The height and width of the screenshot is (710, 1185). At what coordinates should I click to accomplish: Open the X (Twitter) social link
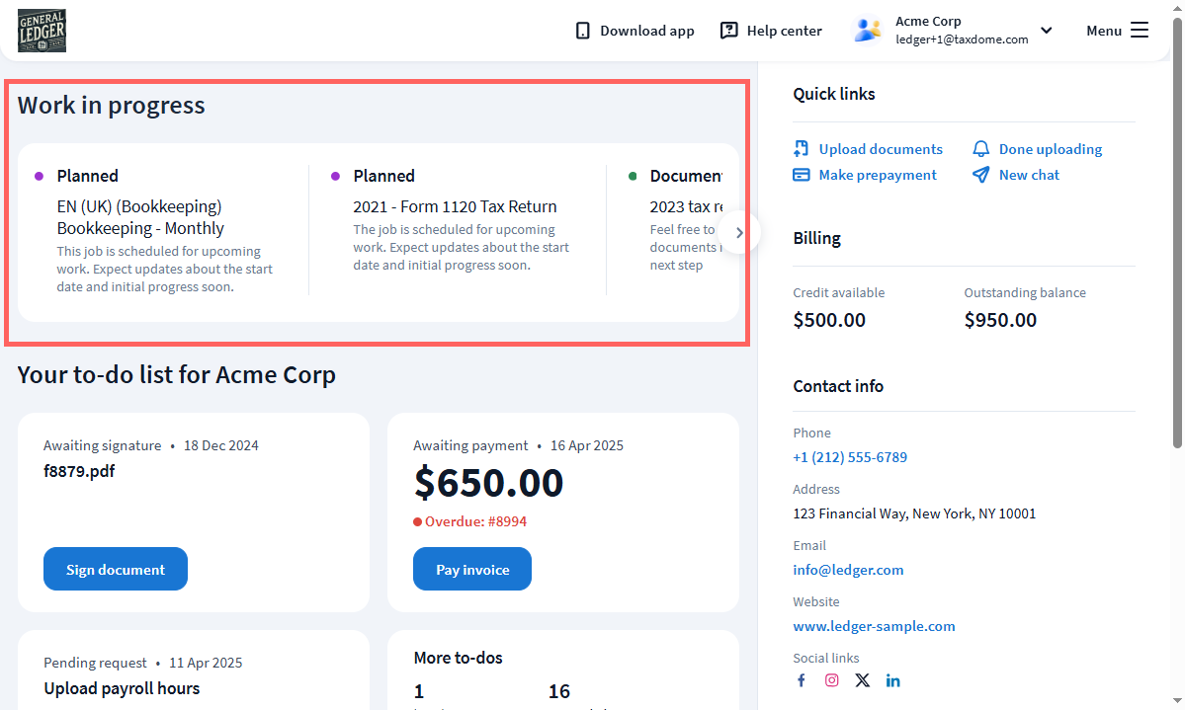tap(863, 680)
